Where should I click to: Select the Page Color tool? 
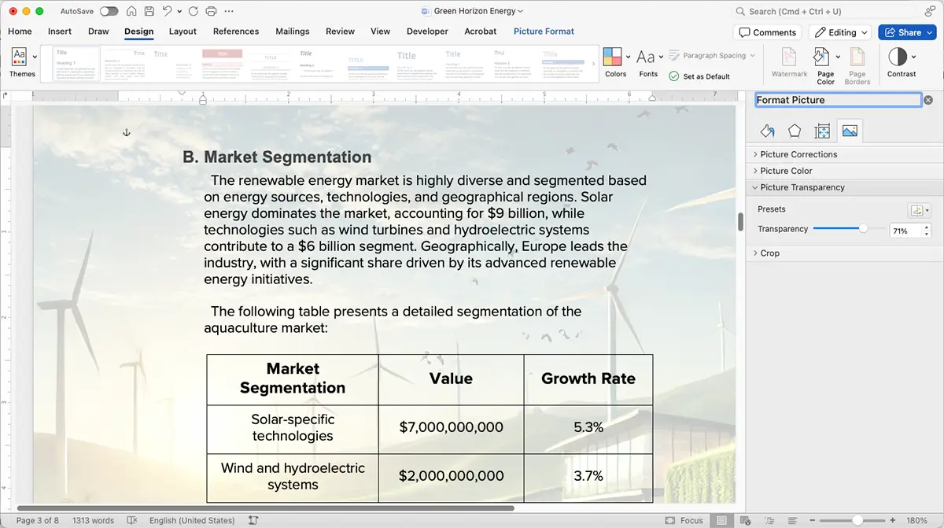coord(825,63)
